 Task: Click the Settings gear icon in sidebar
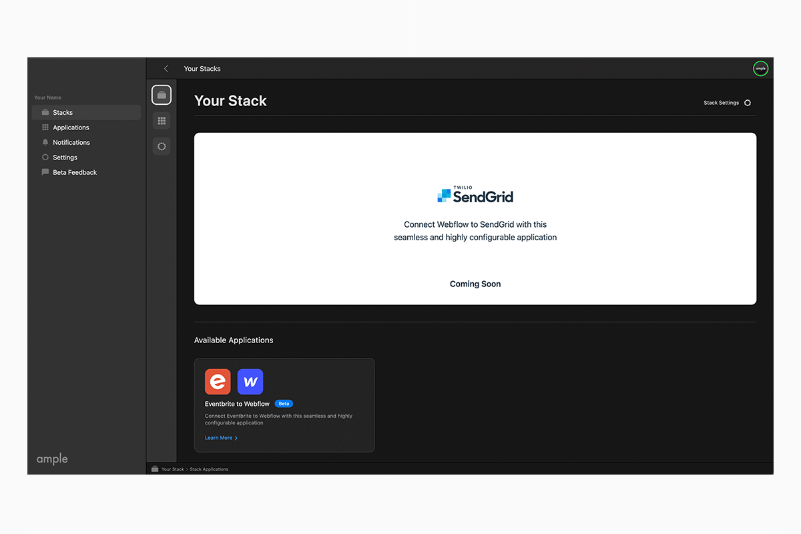pos(45,158)
